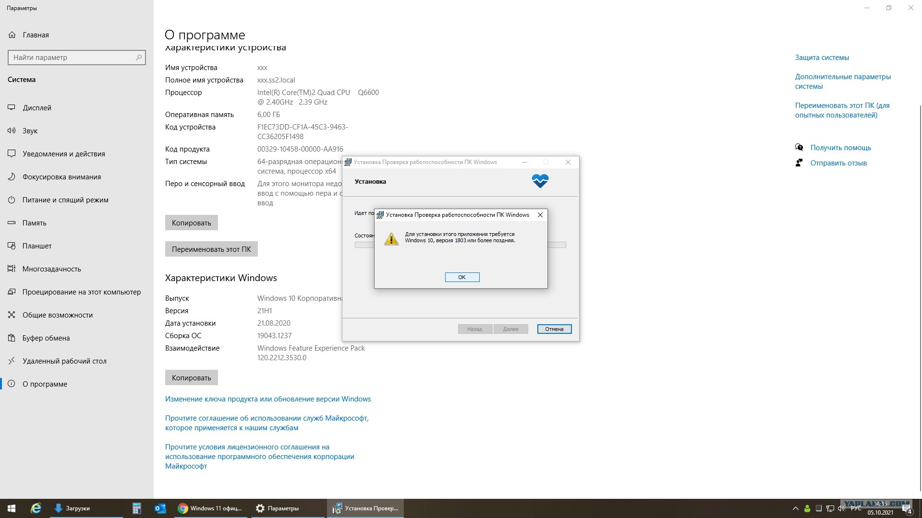922x518 pixels.
Task: Click Отмена in the installer window
Action: (554, 329)
